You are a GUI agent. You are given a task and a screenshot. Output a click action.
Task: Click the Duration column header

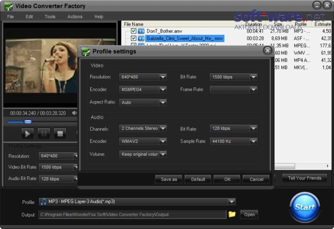[x=253, y=24]
